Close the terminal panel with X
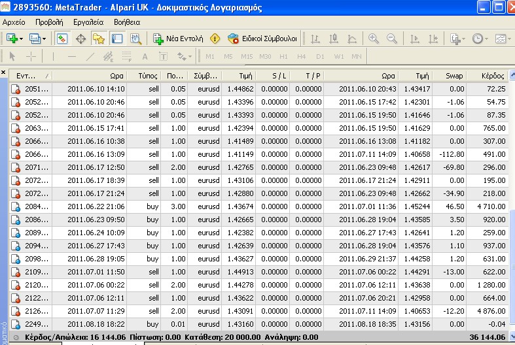Screen dimensions: 515x345 3,72
